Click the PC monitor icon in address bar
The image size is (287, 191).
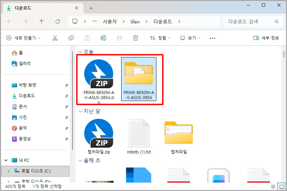(75, 21)
